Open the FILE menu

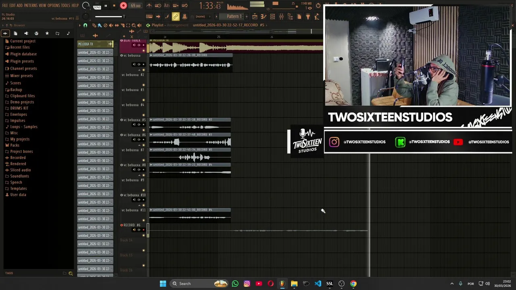pos(5,6)
